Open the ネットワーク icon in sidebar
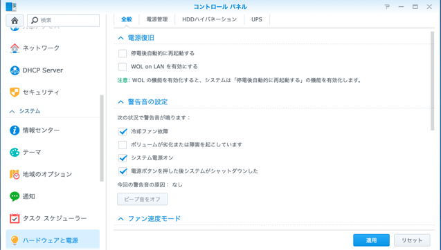This screenshot has height=250, width=441. pos(15,48)
